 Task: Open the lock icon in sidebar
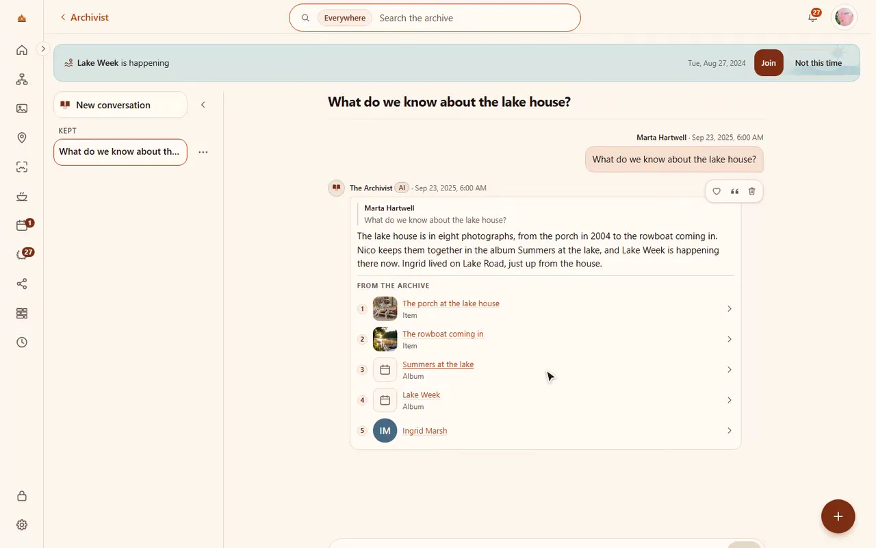point(22,496)
